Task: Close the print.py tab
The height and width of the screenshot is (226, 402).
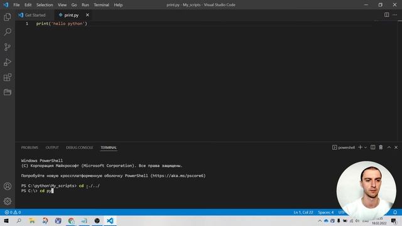Action: click(x=87, y=15)
